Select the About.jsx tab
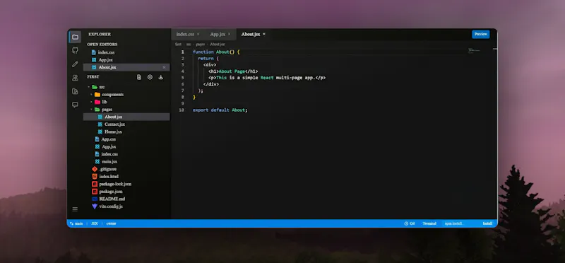This screenshot has height=263, width=565. (251, 34)
